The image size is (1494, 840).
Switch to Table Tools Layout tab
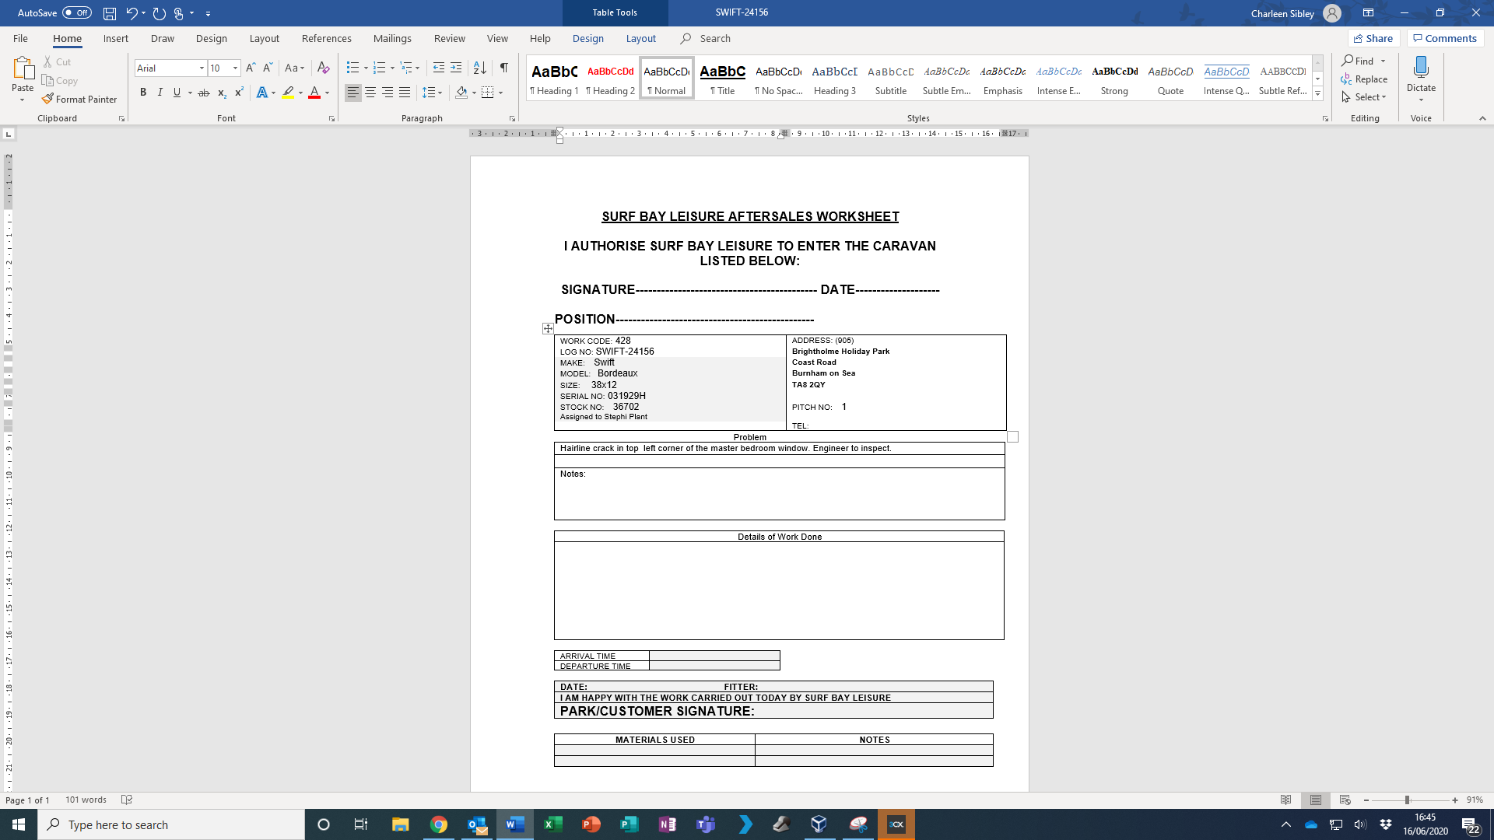(640, 38)
